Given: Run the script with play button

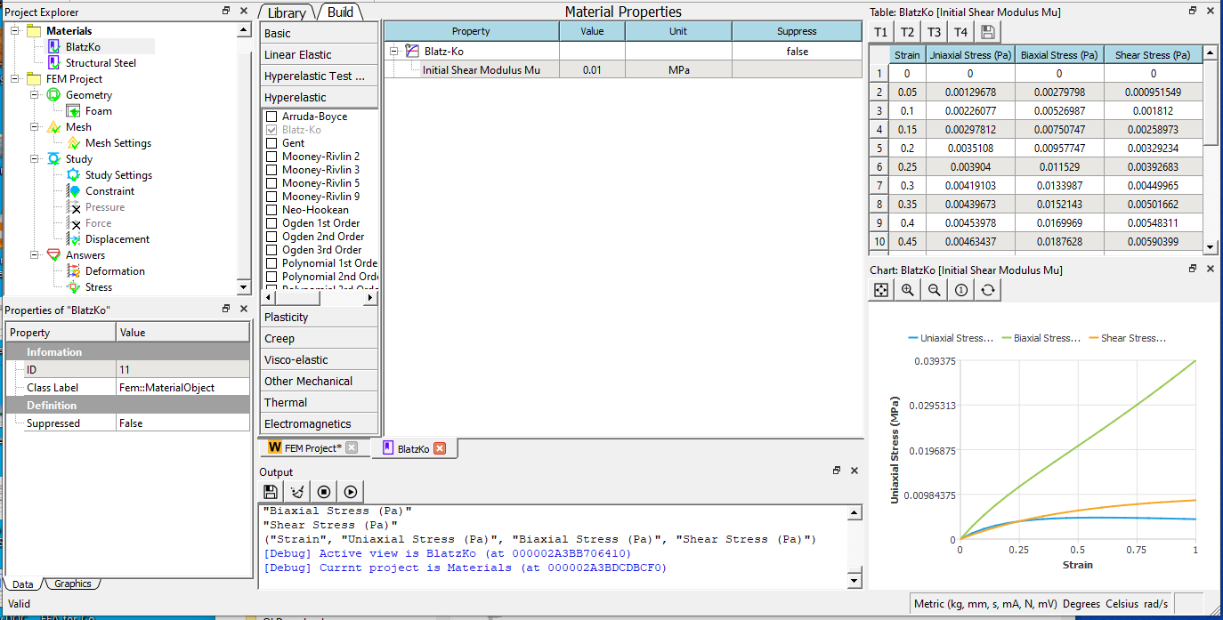Looking at the screenshot, I should tap(351, 491).
